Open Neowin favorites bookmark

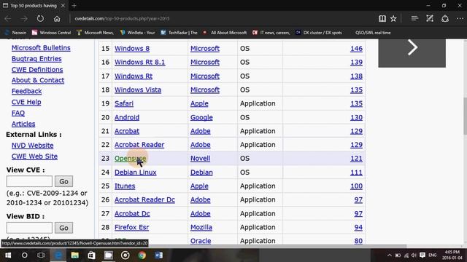tap(16, 33)
